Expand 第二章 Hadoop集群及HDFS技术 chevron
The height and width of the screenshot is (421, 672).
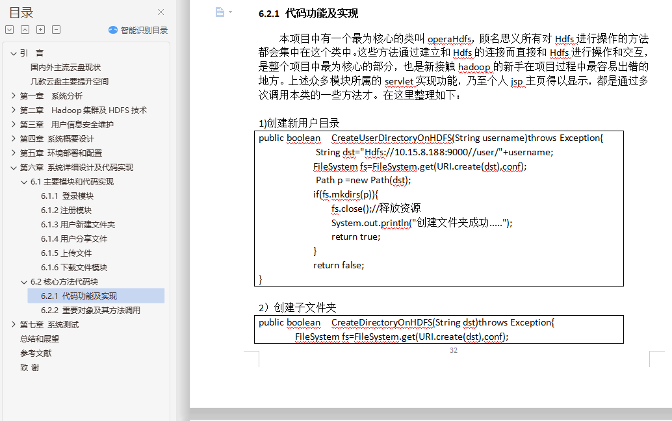coord(14,110)
